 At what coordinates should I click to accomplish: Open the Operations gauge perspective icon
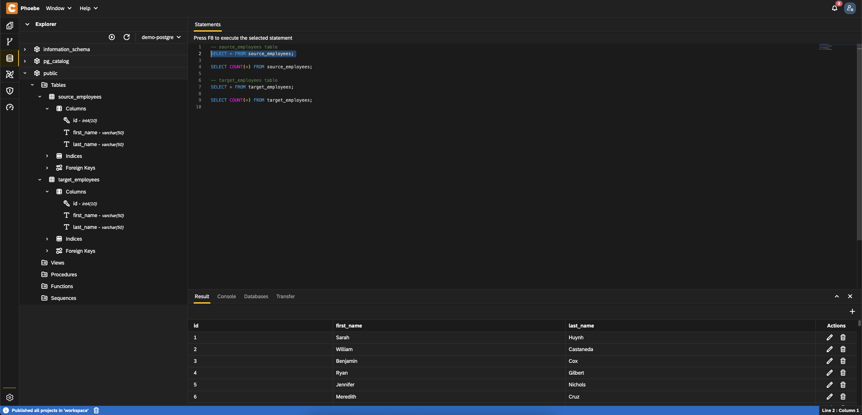[x=10, y=107]
